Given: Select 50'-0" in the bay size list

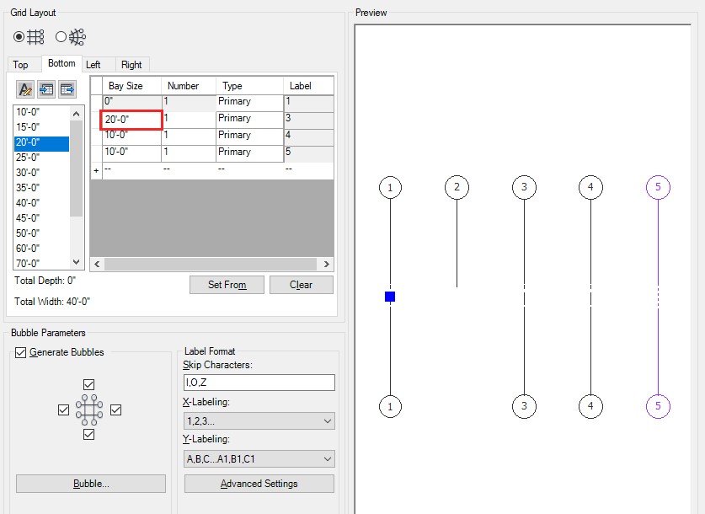Looking at the screenshot, I should pos(41,233).
